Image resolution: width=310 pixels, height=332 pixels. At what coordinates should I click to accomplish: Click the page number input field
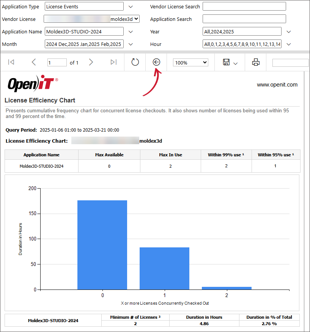tap(57, 62)
